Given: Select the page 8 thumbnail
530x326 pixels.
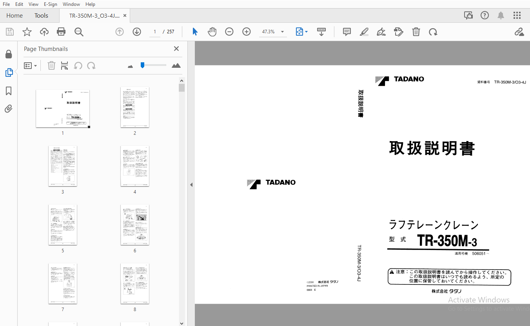Looking at the screenshot, I should (x=135, y=284).
